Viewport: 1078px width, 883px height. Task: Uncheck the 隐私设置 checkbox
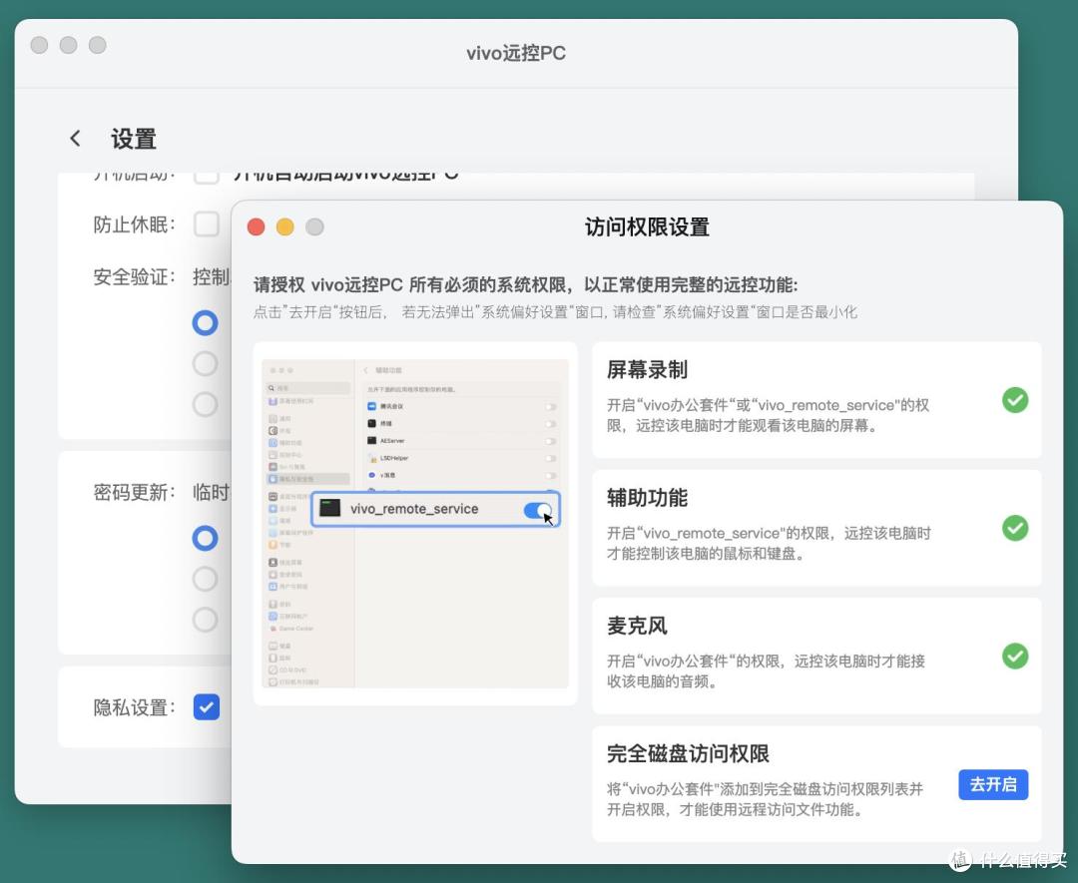(x=207, y=707)
